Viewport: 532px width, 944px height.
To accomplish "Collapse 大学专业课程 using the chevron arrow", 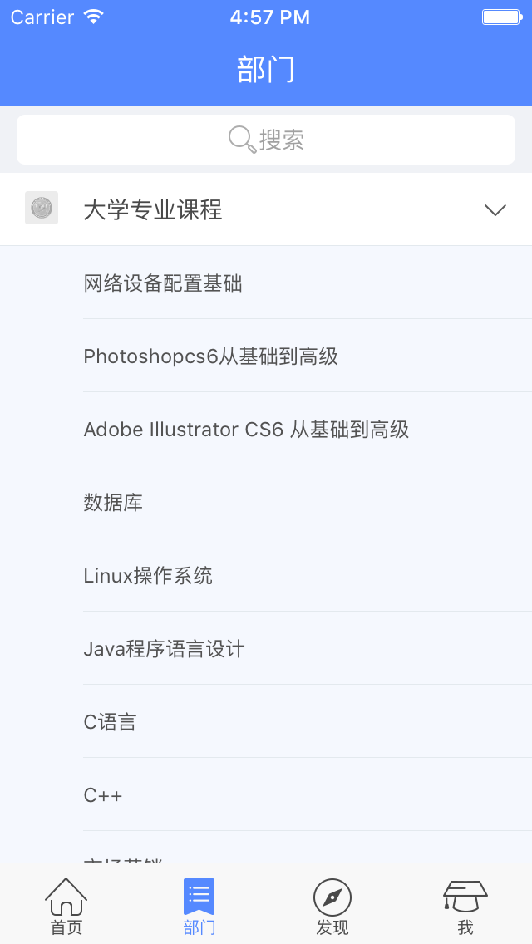I will (x=495, y=210).
